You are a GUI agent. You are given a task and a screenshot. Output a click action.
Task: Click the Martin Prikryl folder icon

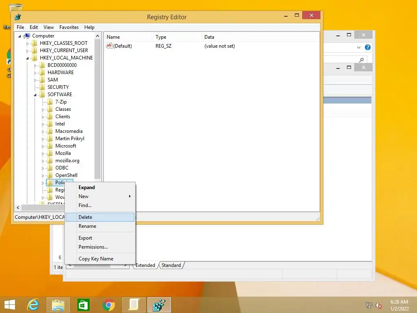coord(50,139)
